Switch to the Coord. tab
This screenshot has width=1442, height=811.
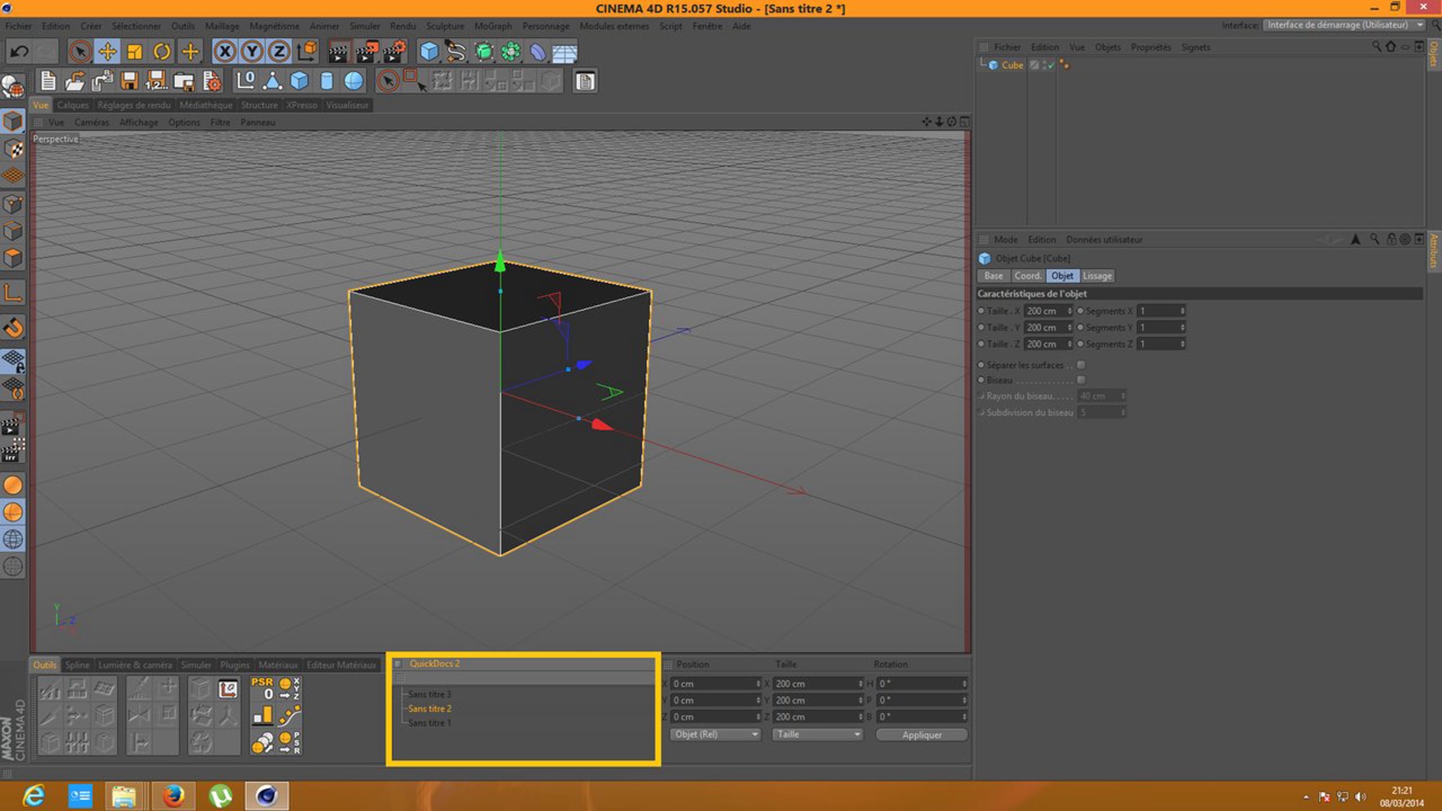[1027, 276]
